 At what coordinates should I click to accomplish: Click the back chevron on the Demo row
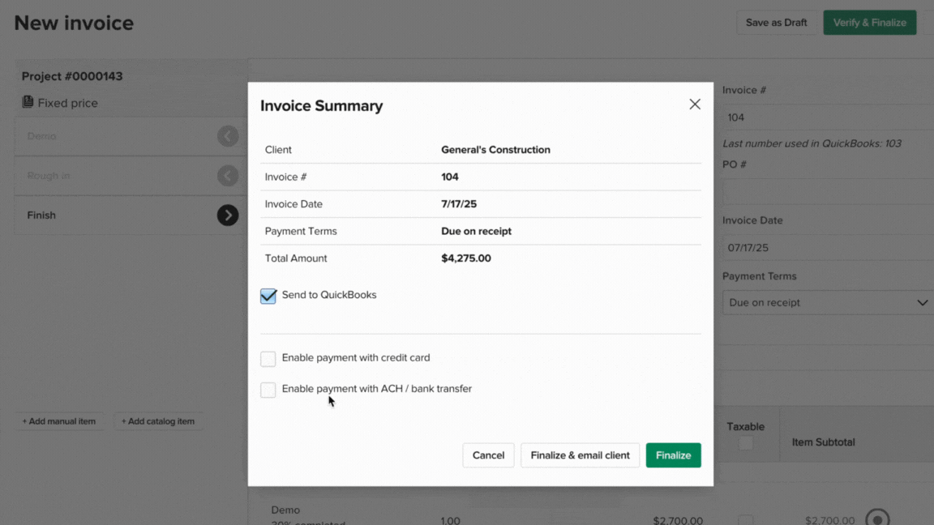[x=228, y=135]
